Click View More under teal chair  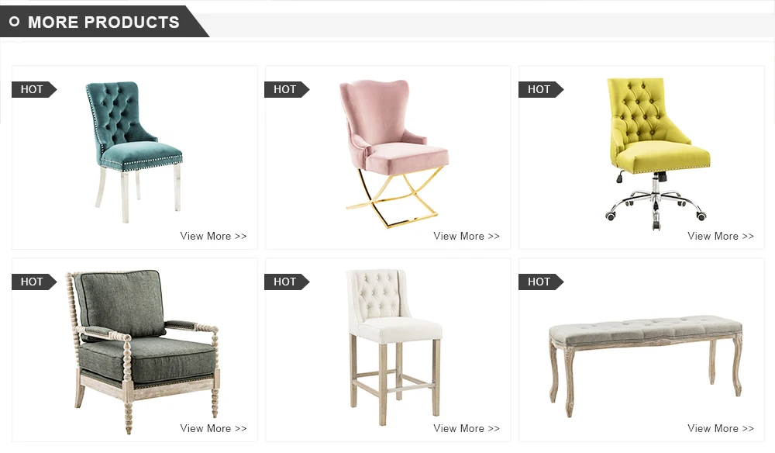point(213,236)
